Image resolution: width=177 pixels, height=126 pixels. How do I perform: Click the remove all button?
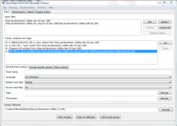pos(165,27)
